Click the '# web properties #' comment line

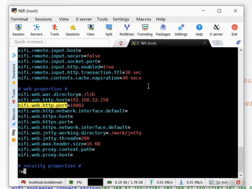point(43,89)
